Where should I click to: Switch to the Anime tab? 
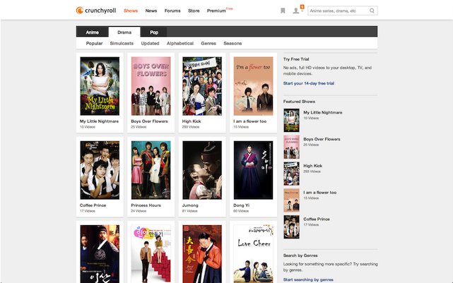pyautogui.click(x=92, y=32)
